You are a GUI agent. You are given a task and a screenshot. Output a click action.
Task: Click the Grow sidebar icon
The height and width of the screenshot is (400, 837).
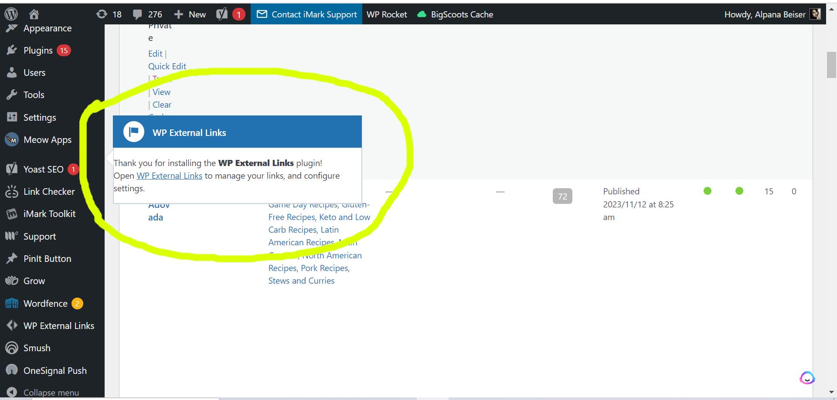click(x=12, y=281)
